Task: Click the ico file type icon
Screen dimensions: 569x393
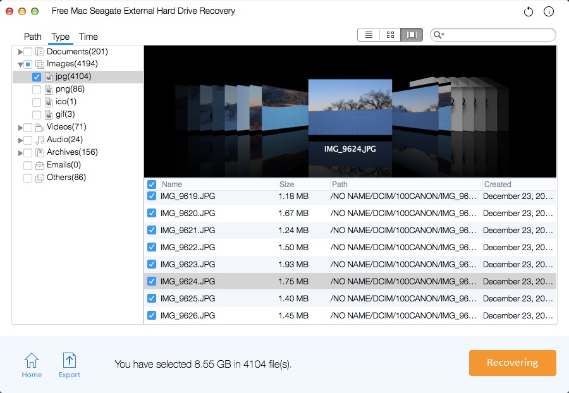Action: pyautogui.click(x=49, y=102)
